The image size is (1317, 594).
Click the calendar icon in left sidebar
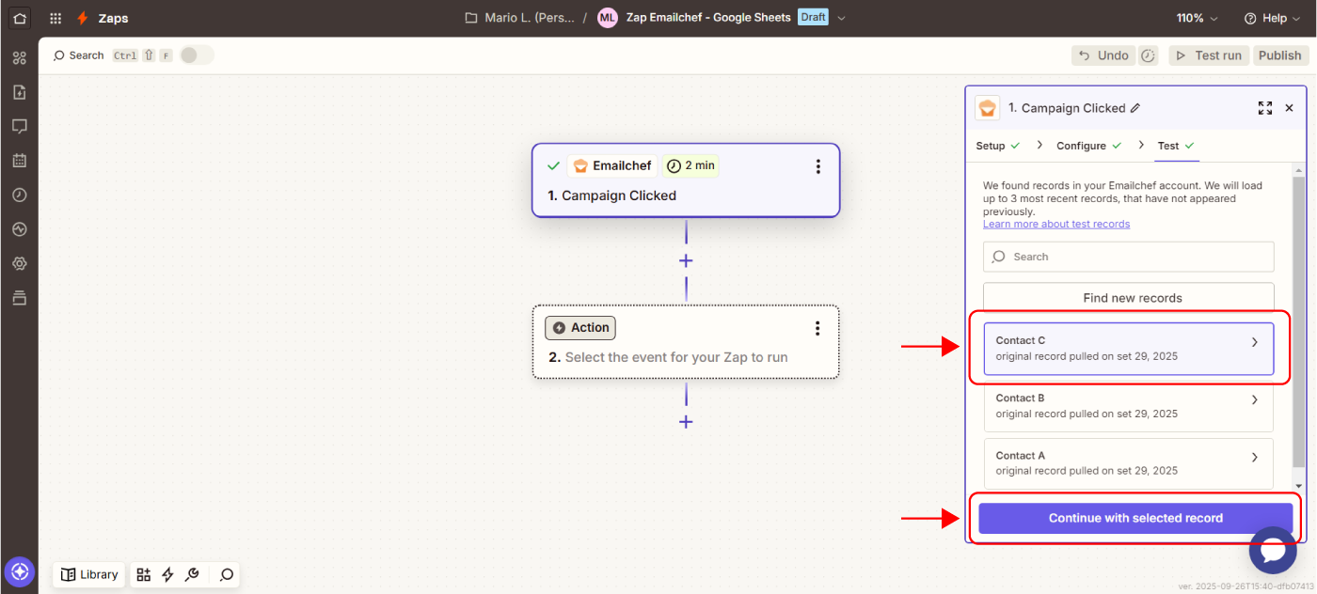click(x=19, y=161)
